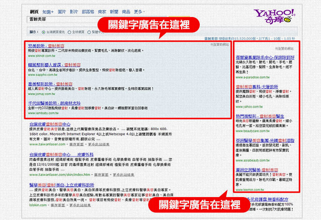Open the 上立皮膚科診所 result title
321x220 pixels.
tap(62, 185)
